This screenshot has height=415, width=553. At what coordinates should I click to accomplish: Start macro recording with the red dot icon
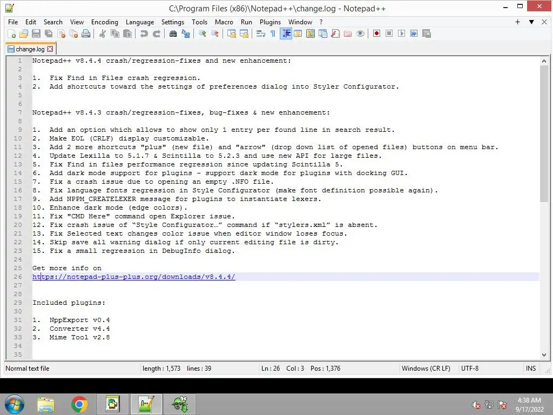coord(376,34)
